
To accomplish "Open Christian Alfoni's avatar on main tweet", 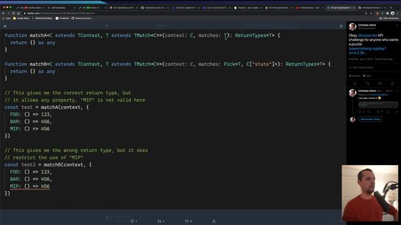I will tap(353, 27).
